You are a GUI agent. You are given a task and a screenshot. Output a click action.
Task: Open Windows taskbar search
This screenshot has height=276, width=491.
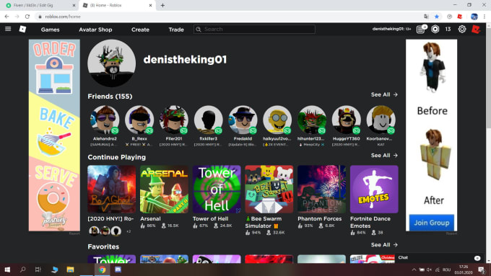[x=23, y=270]
